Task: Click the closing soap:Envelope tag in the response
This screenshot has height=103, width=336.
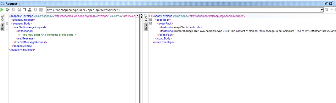Action: (164, 42)
